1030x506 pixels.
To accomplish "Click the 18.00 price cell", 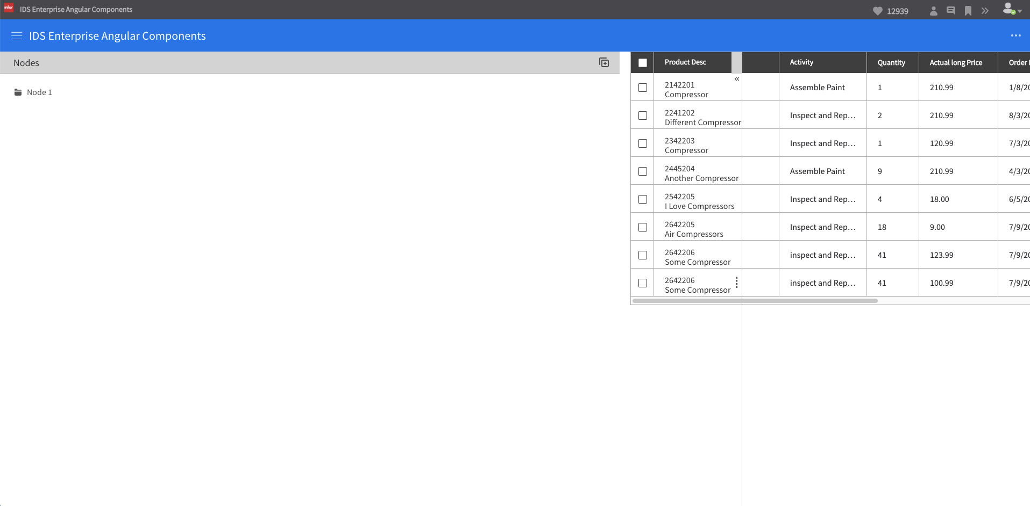I will [x=958, y=199].
